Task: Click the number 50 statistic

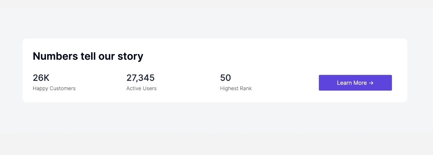Action: (x=225, y=78)
